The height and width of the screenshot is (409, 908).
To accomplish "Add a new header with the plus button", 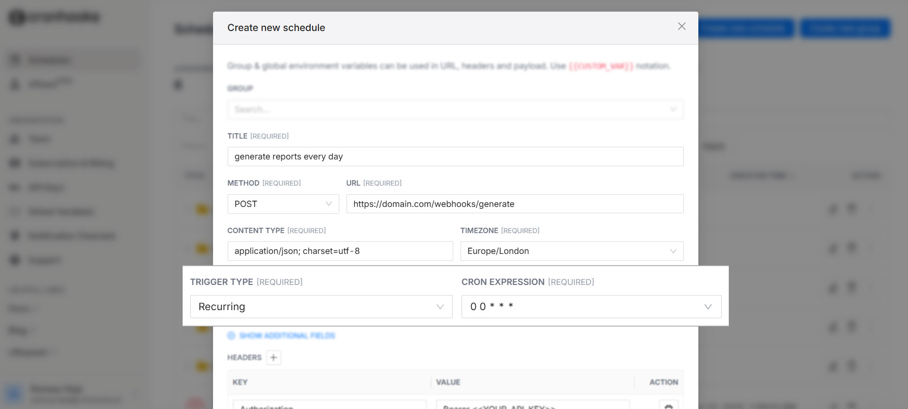I will [274, 358].
